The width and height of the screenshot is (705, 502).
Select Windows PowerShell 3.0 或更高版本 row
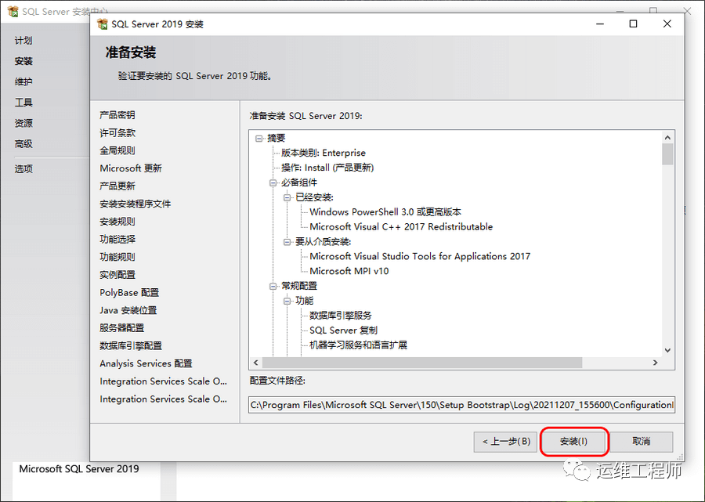[385, 212]
